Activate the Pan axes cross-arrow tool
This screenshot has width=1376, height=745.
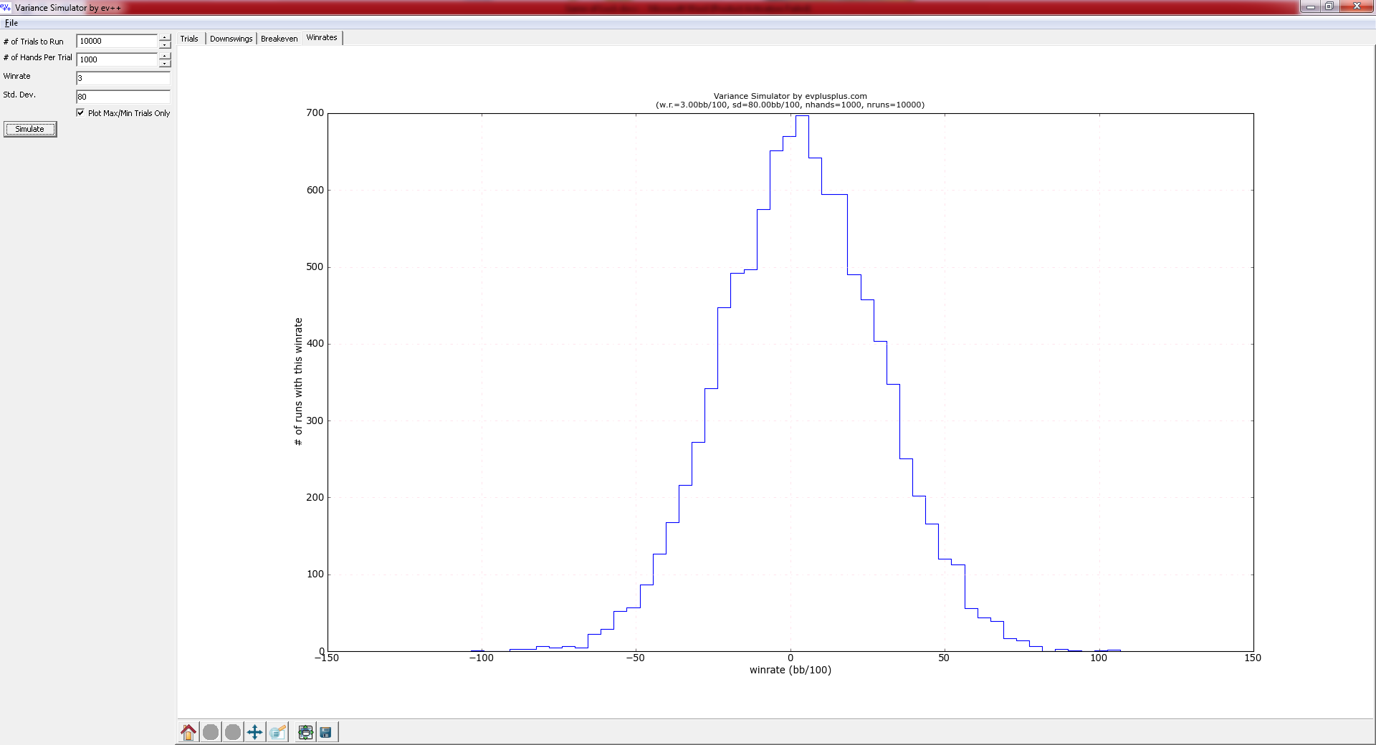[255, 732]
